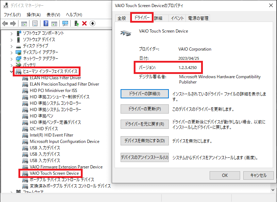Click the blue Help question mark icon

46,23
